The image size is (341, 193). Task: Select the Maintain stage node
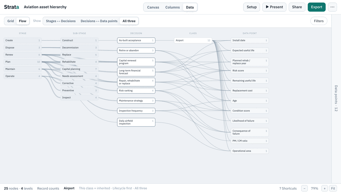23,69
